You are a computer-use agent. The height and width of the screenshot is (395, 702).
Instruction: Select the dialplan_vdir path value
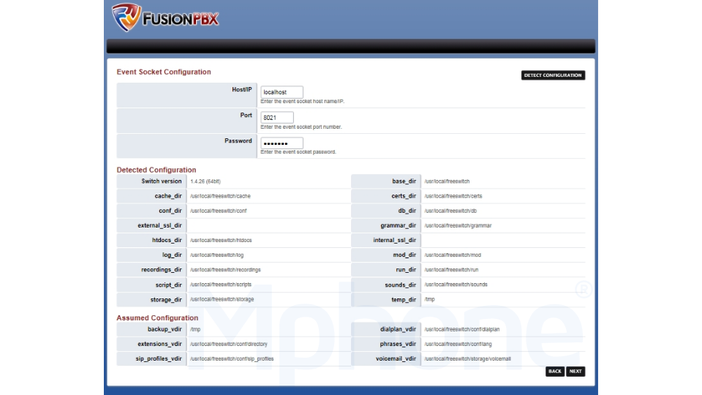[462, 329]
